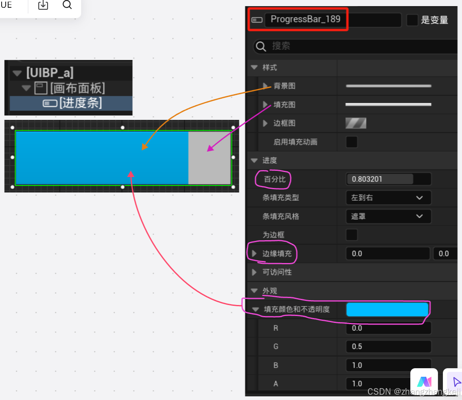Enable the 是变量 checkbox
462x400 pixels.
point(412,20)
